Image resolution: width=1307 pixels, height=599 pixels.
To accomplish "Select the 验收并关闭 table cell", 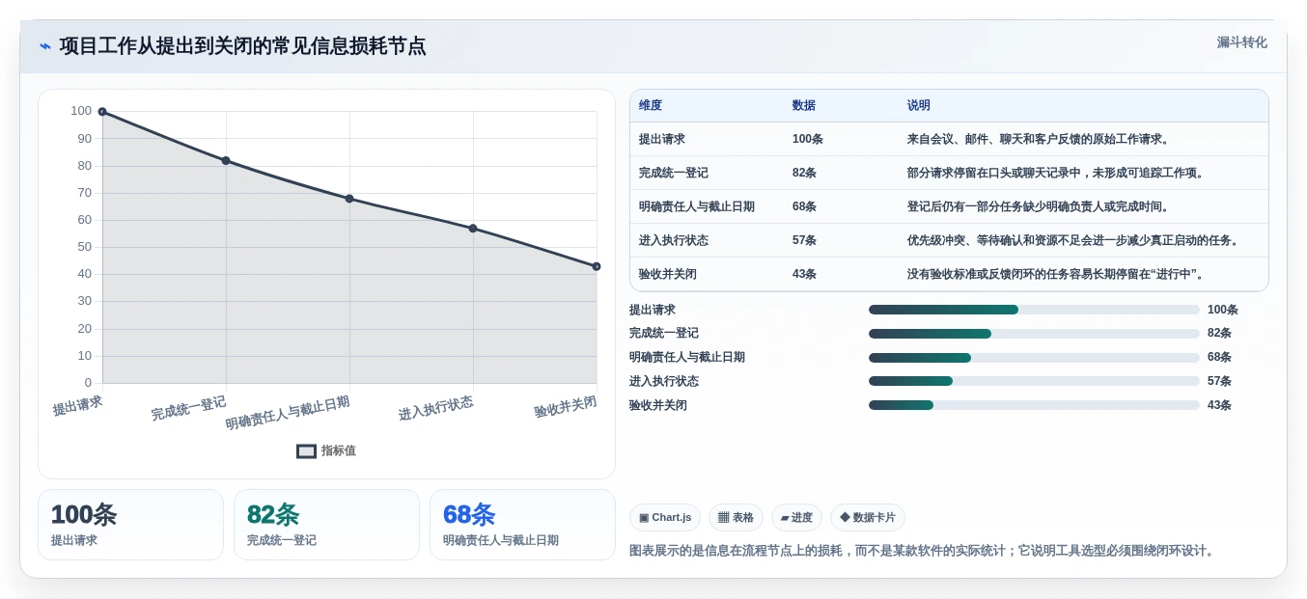I will coord(668,274).
